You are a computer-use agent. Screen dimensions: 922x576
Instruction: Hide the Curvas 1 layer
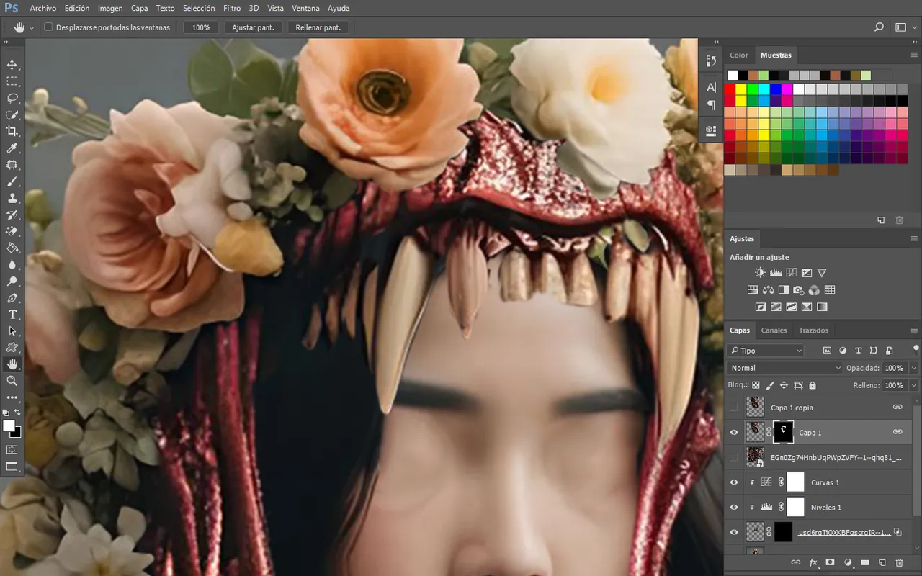tap(734, 482)
